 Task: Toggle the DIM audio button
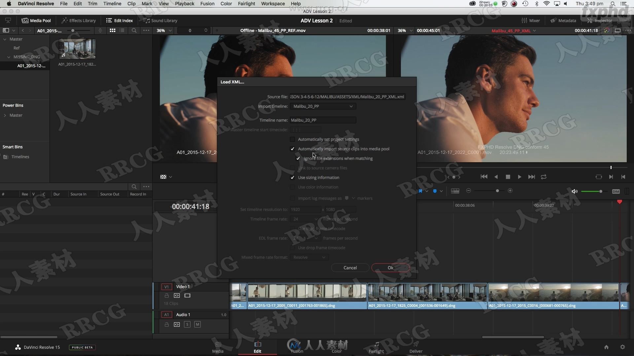click(x=616, y=192)
